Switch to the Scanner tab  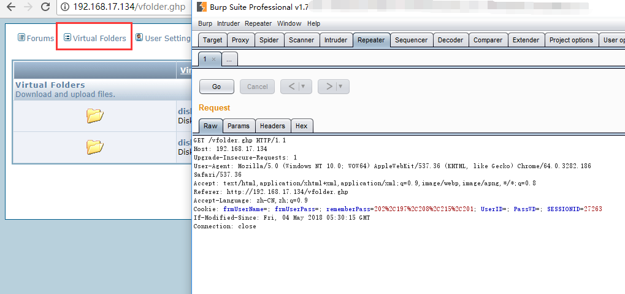[x=301, y=40]
